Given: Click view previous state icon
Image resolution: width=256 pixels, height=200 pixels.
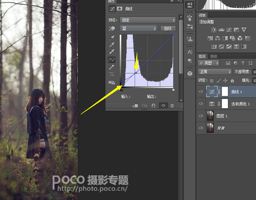Looking at the screenshot, I should [144, 106].
